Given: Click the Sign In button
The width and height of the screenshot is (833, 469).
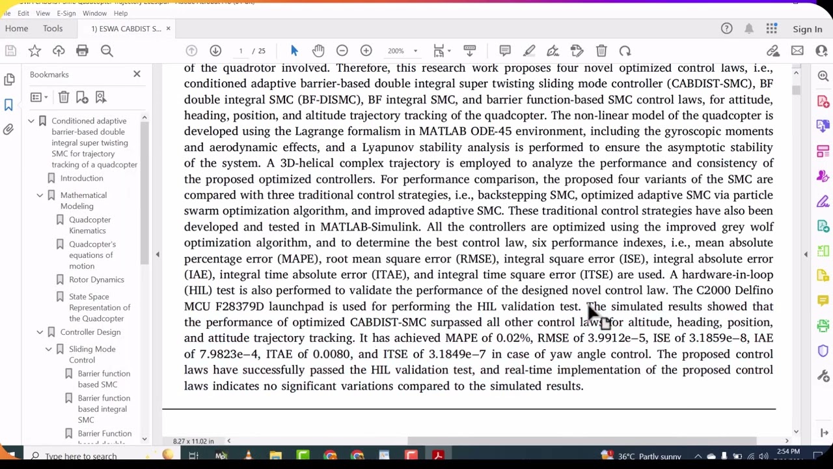Looking at the screenshot, I should coord(808,29).
